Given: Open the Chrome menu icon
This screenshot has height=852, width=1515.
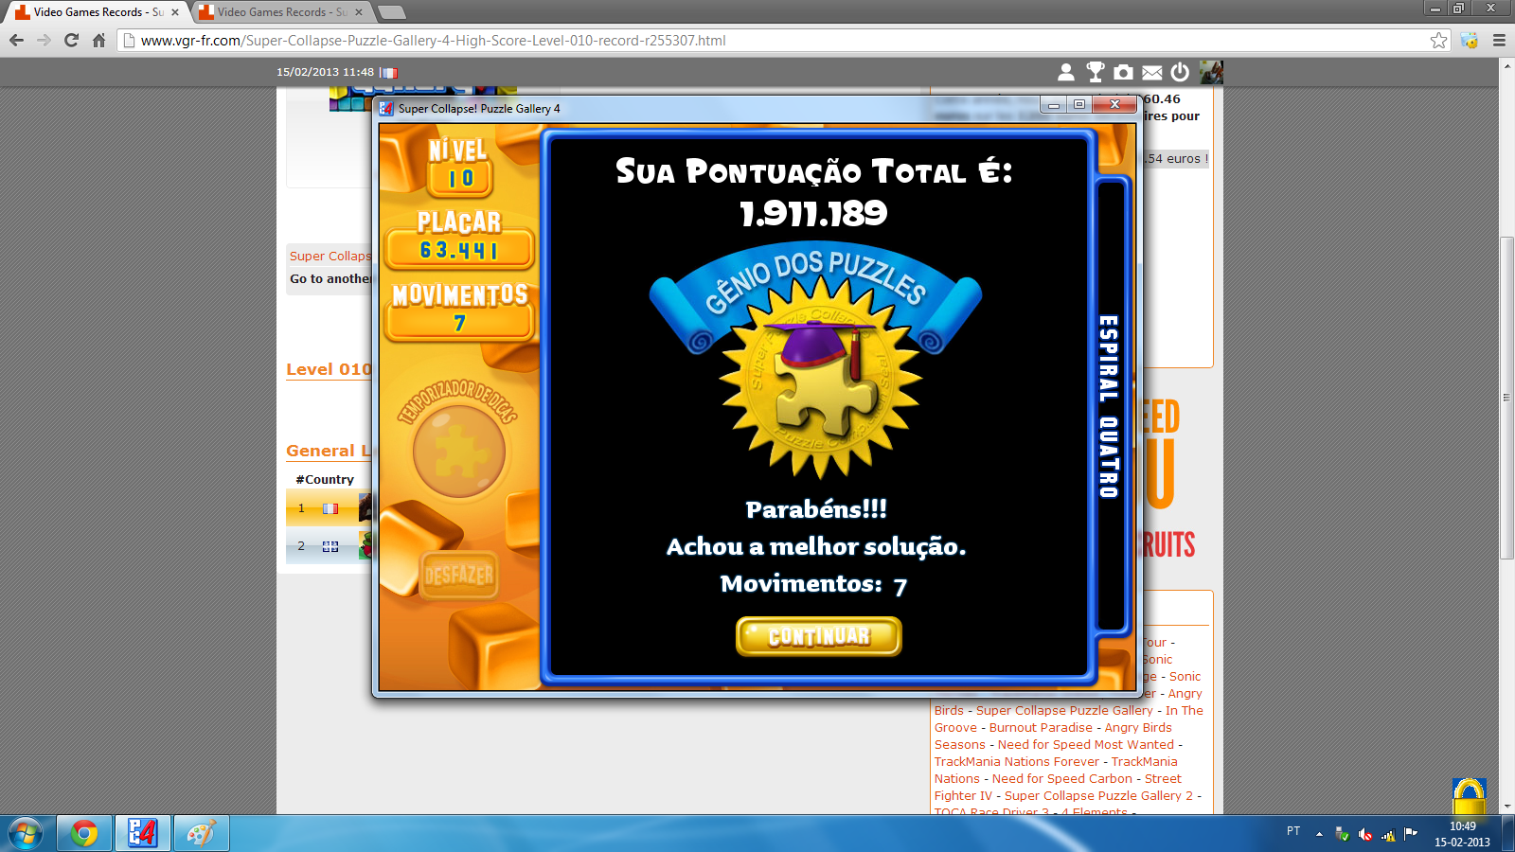Looking at the screenshot, I should [1499, 41].
